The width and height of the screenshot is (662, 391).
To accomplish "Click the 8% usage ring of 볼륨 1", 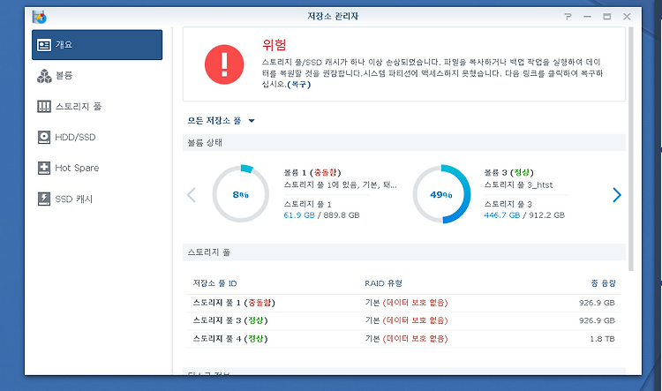I will tap(241, 194).
